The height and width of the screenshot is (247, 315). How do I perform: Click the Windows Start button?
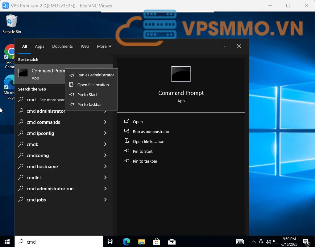pyautogui.click(x=7, y=242)
